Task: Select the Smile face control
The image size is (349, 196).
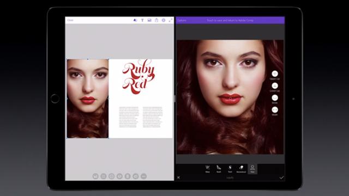Action: tap(275, 98)
